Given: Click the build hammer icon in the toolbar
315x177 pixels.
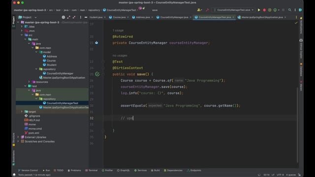Looking at the screenshot, I should pyautogui.click(x=207, y=10).
